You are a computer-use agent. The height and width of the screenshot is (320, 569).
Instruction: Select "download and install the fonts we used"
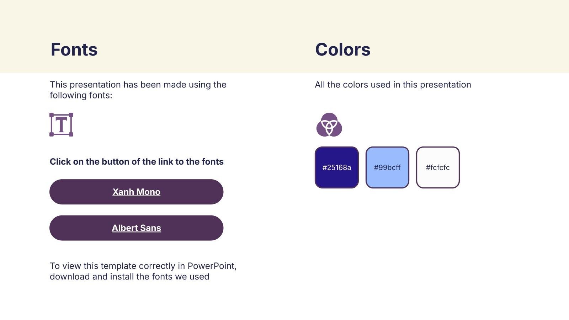[x=129, y=277]
